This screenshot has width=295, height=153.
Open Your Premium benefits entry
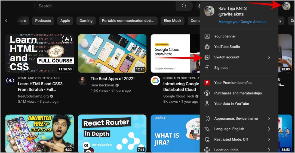239,83
